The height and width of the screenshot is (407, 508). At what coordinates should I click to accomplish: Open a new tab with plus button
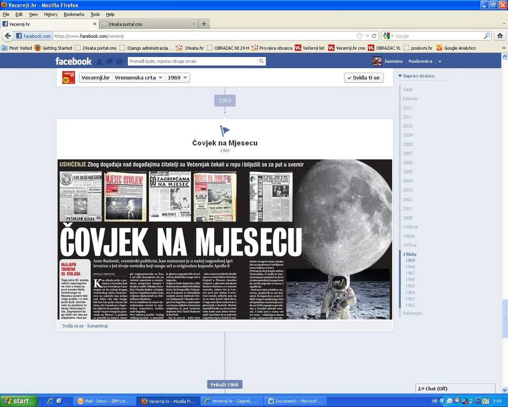point(204,24)
